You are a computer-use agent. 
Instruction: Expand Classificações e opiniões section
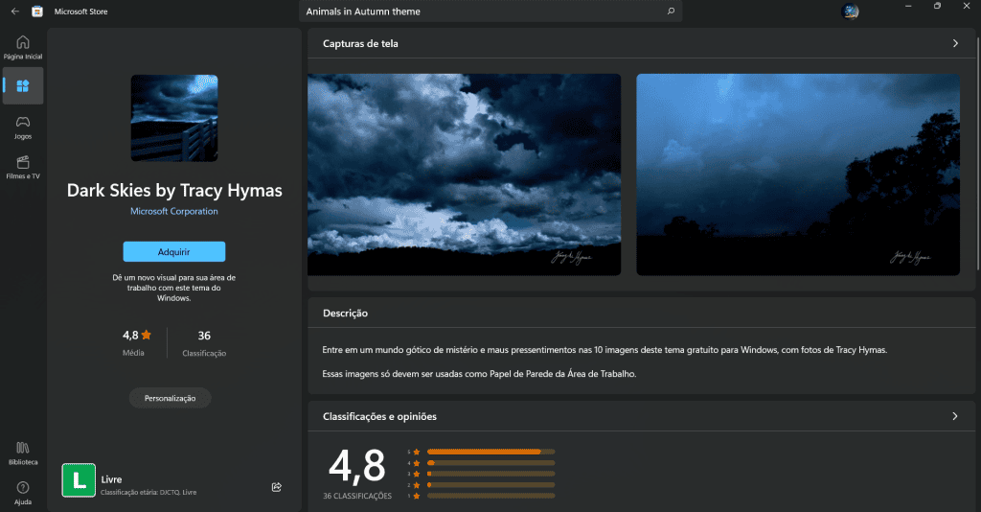[955, 416]
